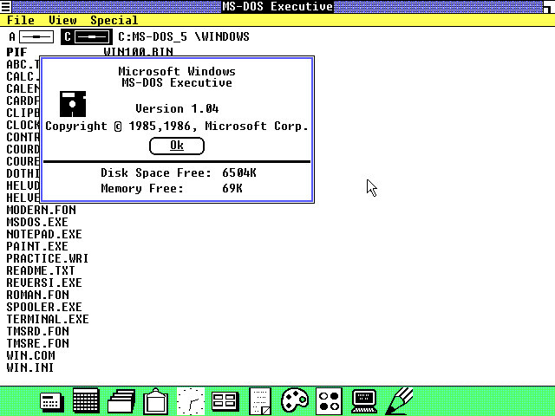Open the minimized Clock icon
This screenshot has height=416, width=555.
click(191, 401)
